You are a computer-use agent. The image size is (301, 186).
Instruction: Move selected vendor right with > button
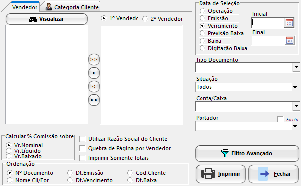tap(94, 73)
